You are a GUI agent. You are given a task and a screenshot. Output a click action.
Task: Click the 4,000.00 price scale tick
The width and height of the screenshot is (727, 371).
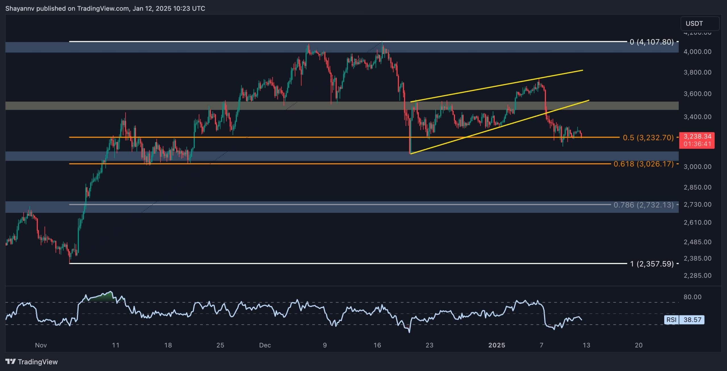click(x=697, y=52)
